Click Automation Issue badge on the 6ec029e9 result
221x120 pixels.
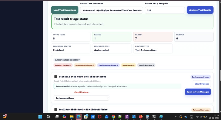(x=201, y=110)
